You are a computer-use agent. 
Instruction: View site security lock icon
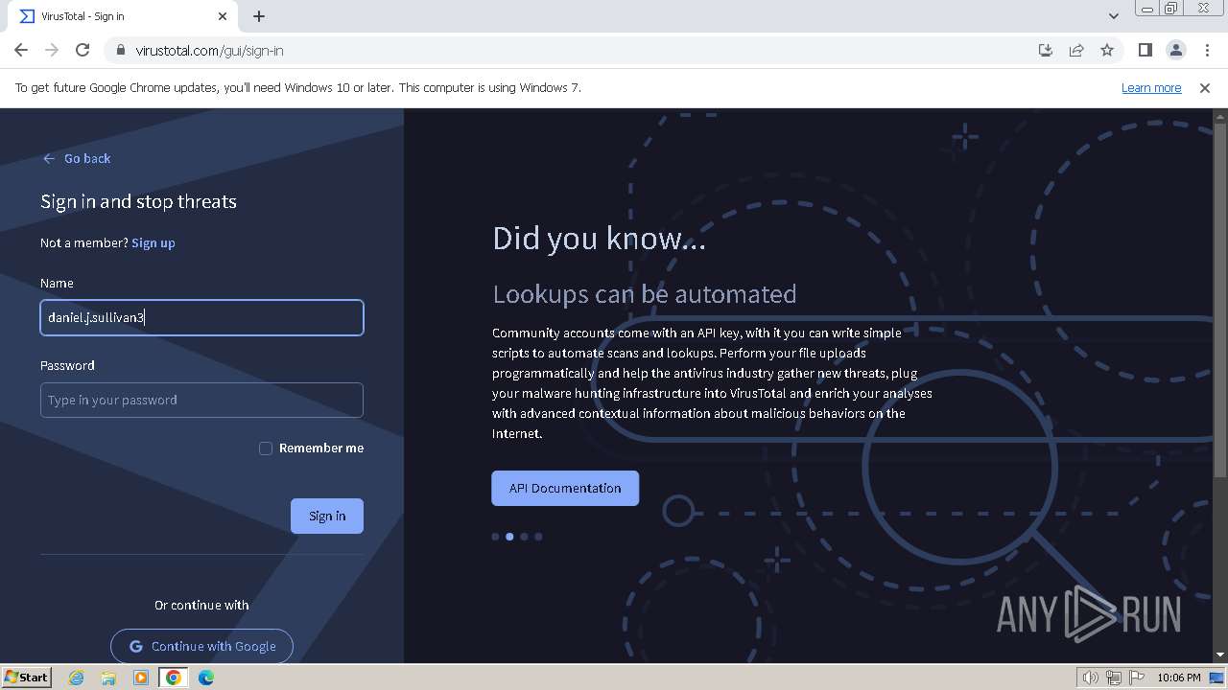coord(120,50)
